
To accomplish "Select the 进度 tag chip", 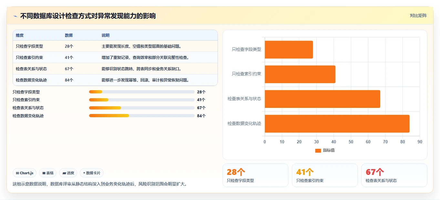I will [68, 173].
